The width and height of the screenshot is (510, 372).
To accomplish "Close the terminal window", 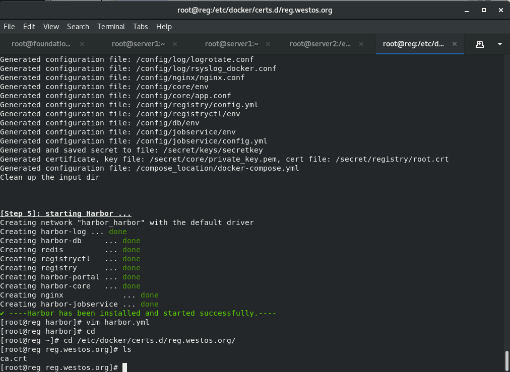I will tap(501, 11).
